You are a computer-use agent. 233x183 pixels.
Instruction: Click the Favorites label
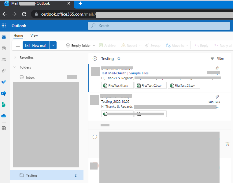coord(27,58)
